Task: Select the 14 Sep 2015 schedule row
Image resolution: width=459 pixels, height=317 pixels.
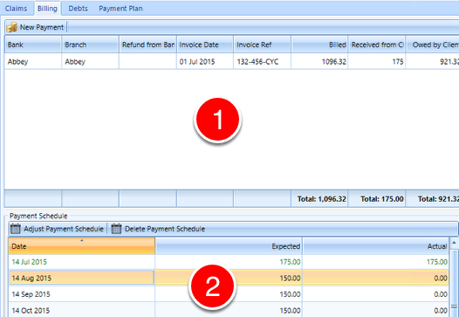Action: (x=229, y=294)
